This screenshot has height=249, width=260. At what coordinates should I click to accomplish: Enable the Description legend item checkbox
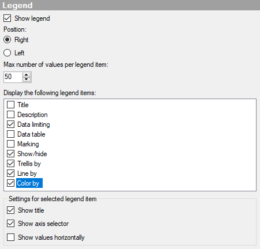click(x=10, y=115)
